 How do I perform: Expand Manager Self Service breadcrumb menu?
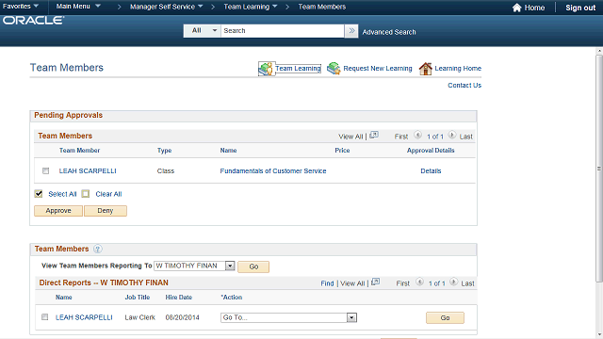166,7
